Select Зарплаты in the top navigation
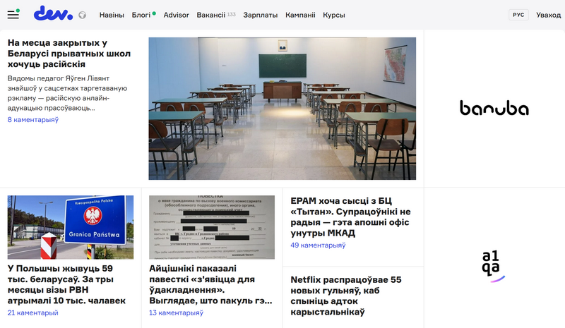Screen dimensions: 565x328 [x=261, y=15]
